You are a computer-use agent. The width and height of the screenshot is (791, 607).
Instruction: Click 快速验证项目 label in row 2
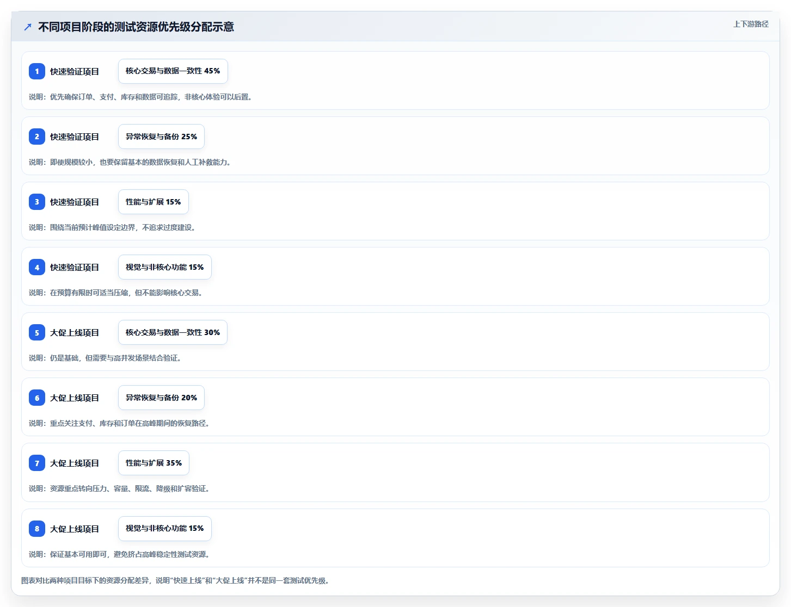[75, 137]
